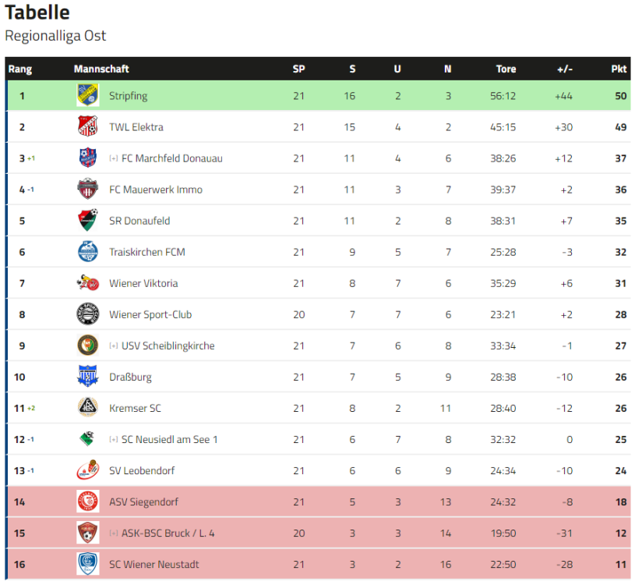Click the Mannschaft column header
The image size is (635, 585).
[101, 69]
